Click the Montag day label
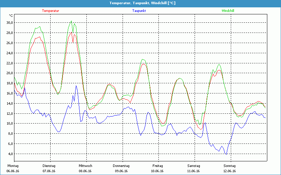Image resolution: width=281 pixels, height=175 pixels. 13,166
